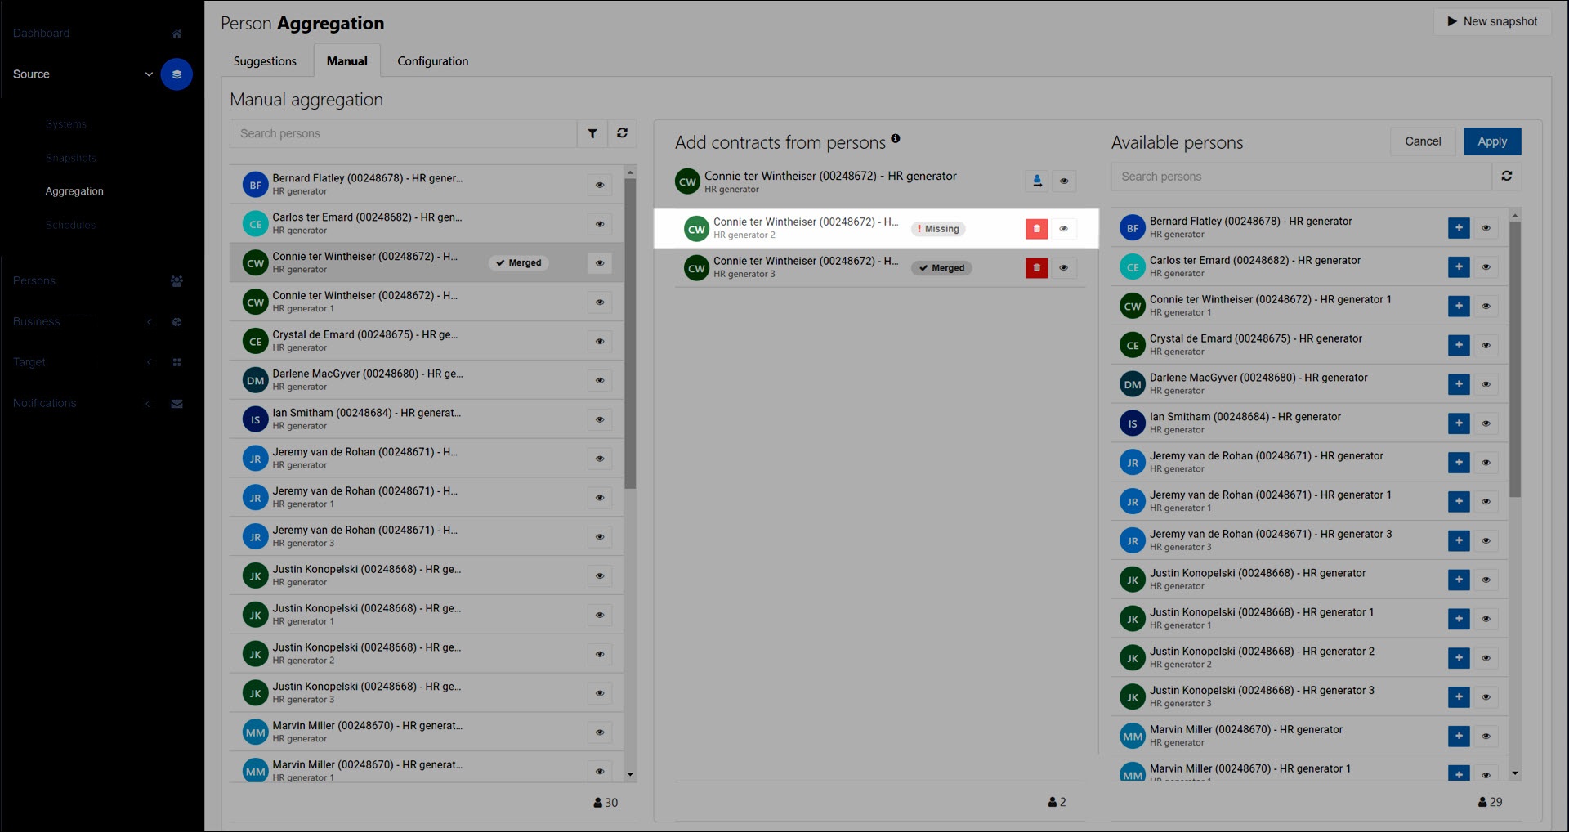
Task: Open Aggregation in the sidebar
Action: coord(74,191)
